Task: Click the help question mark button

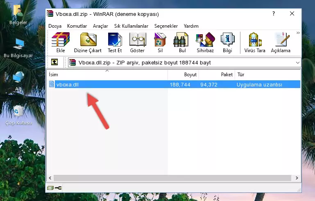Action: pyautogui.click(x=273, y=13)
